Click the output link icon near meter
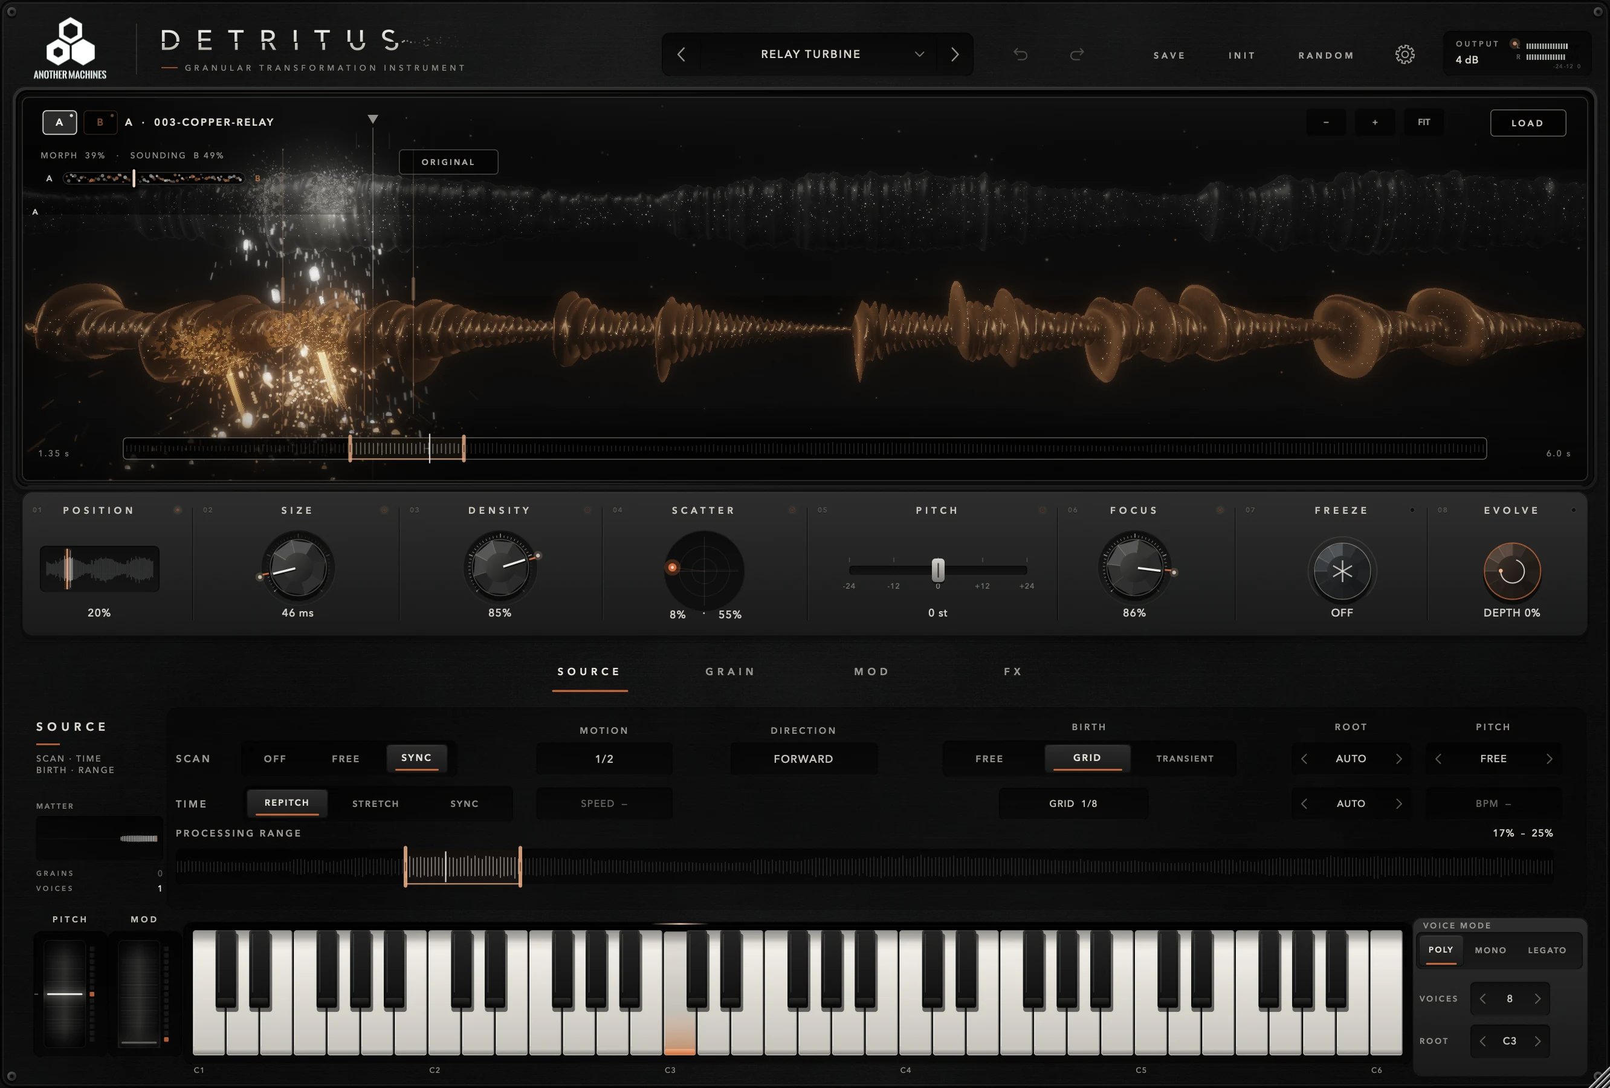 click(x=1515, y=44)
